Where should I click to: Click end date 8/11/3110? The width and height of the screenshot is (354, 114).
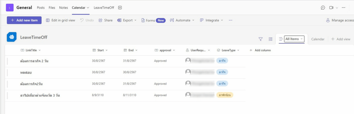(x=129, y=95)
